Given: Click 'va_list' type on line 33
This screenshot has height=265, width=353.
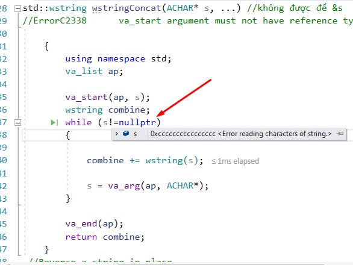Looking at the screenshot, I should tap(84, 72).
